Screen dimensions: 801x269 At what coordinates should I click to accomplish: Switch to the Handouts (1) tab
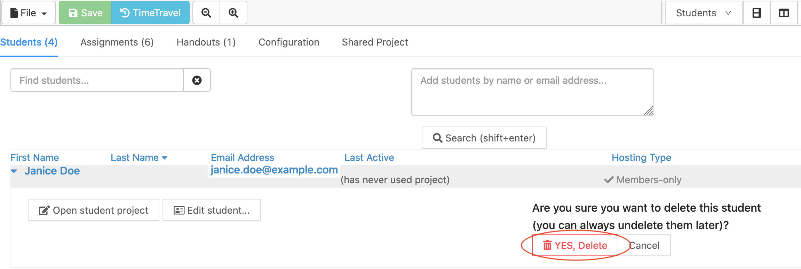point(206,42)
